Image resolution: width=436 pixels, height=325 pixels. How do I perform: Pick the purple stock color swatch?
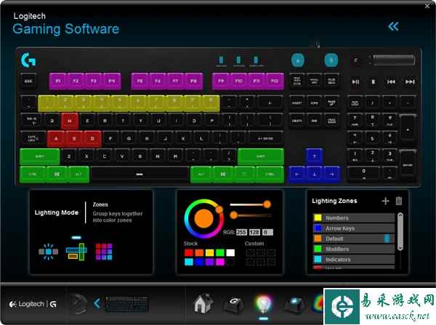210,262
